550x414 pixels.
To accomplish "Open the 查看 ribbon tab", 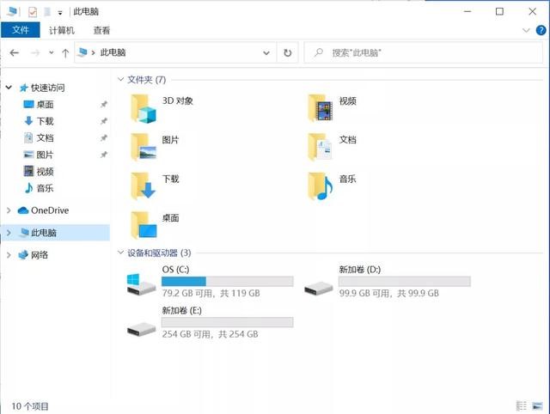I will tap(101, 31).
